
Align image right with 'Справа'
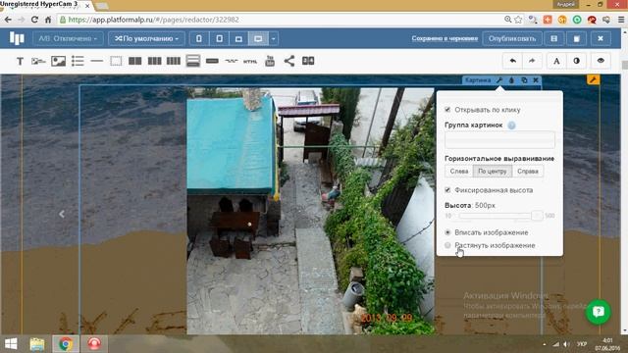click(528, 171)
